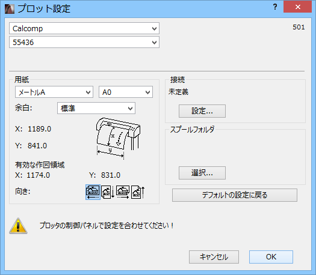Click the 設定... connection button
The height and width of the screenshot is (275, 316).
click(x=202, y=111)
